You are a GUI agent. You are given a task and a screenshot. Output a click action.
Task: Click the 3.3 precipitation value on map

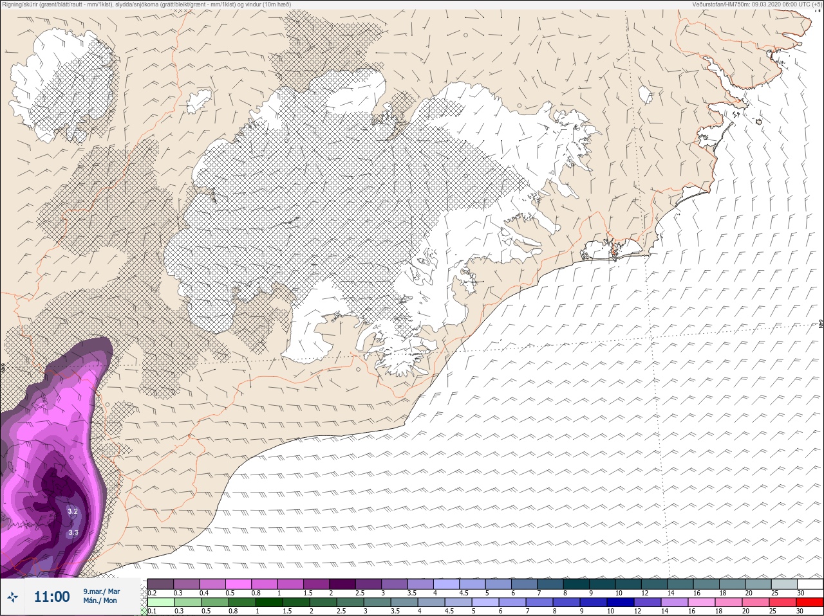click(x=73, y=532)
